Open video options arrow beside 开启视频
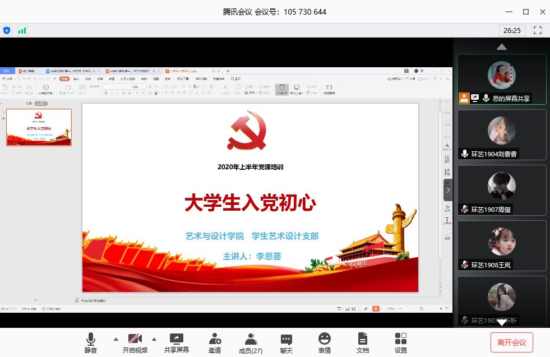Viewport: 550px width, 357px height. 154,339
